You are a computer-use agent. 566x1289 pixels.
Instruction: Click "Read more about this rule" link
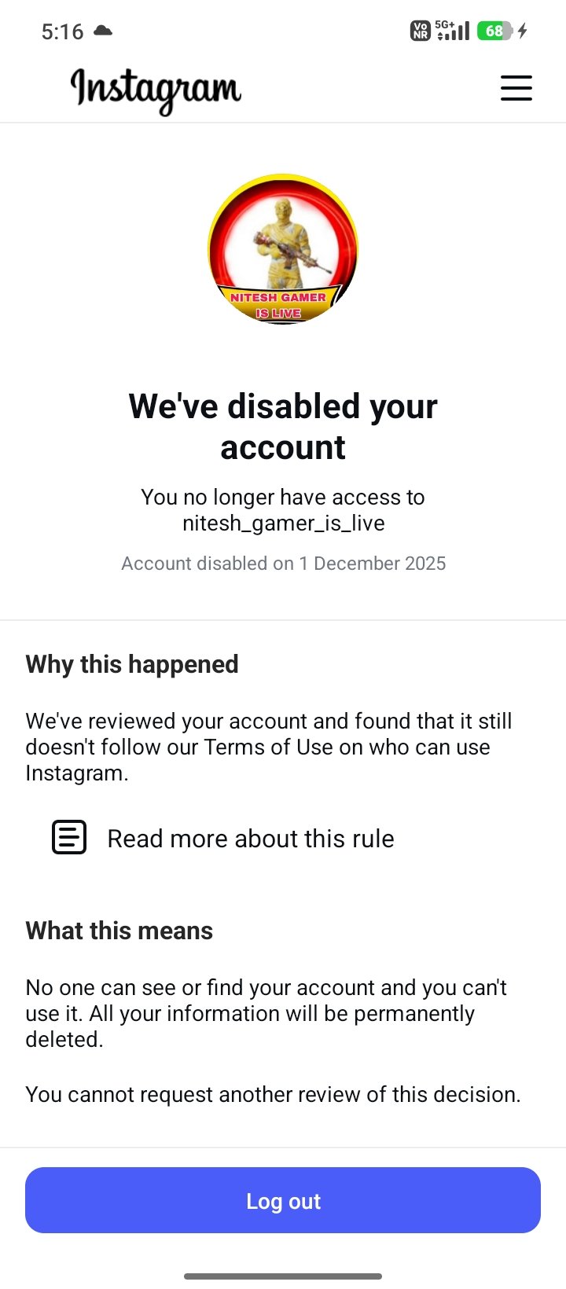250,839
